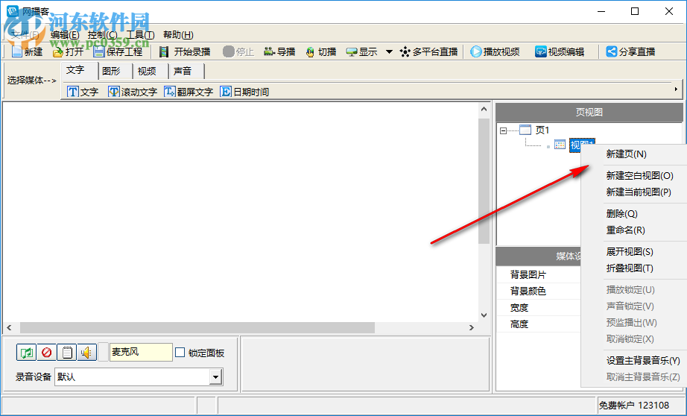Choose 删除(Q) from context menu
Viewport: 687px width, 416px height.
633,214
